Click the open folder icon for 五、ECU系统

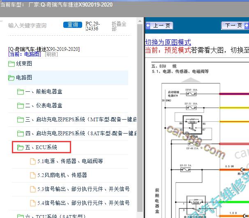pos(21,148)
